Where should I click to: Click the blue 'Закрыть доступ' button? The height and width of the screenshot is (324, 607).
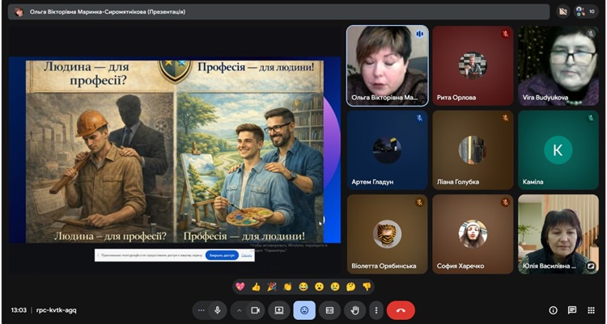pyautogui.click(x=223, y=255)
